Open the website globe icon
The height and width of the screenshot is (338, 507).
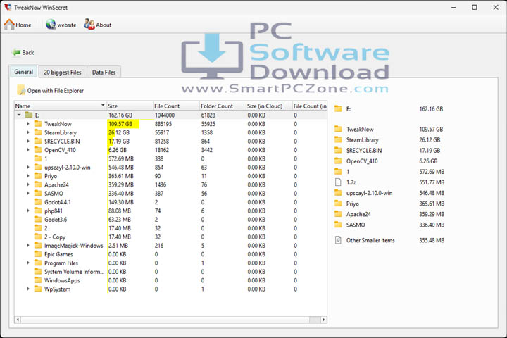(51, 25)
